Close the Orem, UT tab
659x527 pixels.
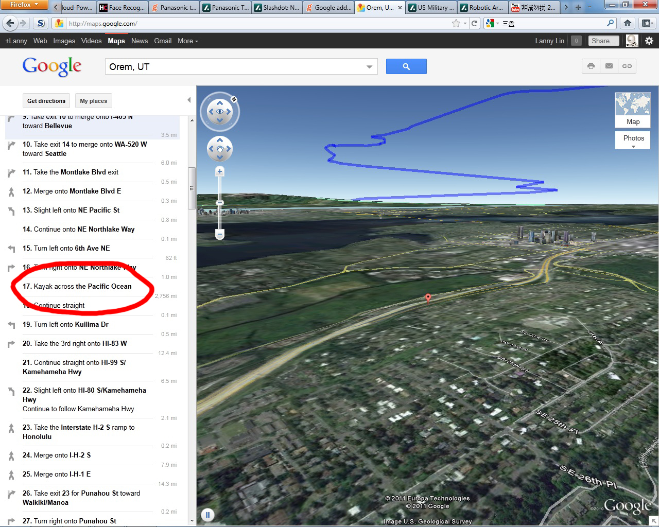point(400,8)
